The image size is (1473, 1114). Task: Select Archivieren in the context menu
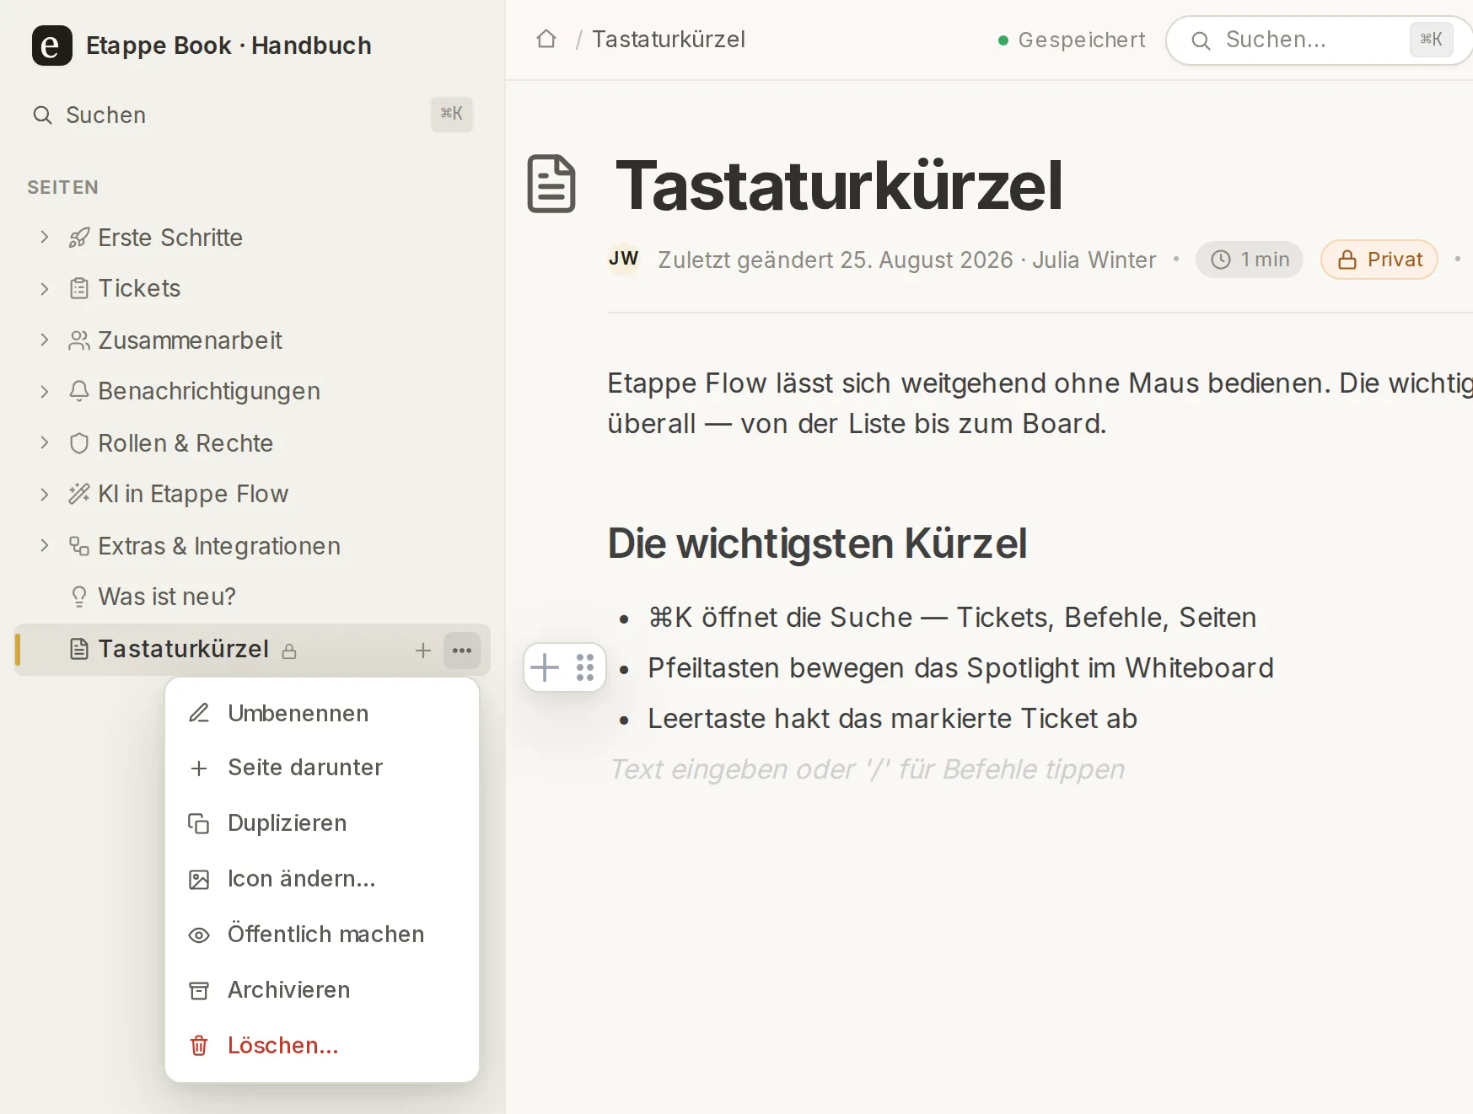[x=322, y=990]
